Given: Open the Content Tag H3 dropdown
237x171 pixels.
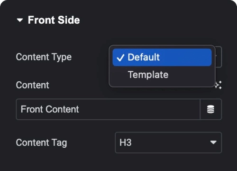Looking at the screenshot, I should coord(168,142).
